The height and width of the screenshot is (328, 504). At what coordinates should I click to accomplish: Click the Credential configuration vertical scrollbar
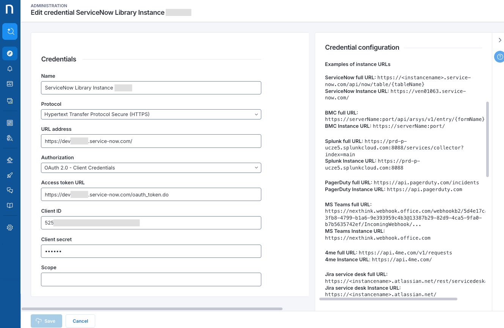[x=487, y=139]
